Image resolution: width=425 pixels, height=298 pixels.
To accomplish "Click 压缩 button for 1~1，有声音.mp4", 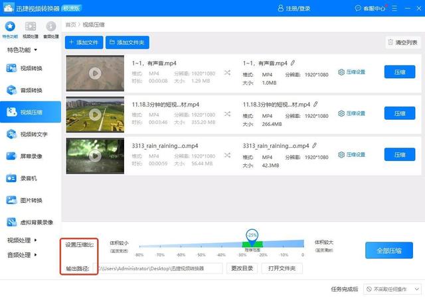I will [400, 72].
